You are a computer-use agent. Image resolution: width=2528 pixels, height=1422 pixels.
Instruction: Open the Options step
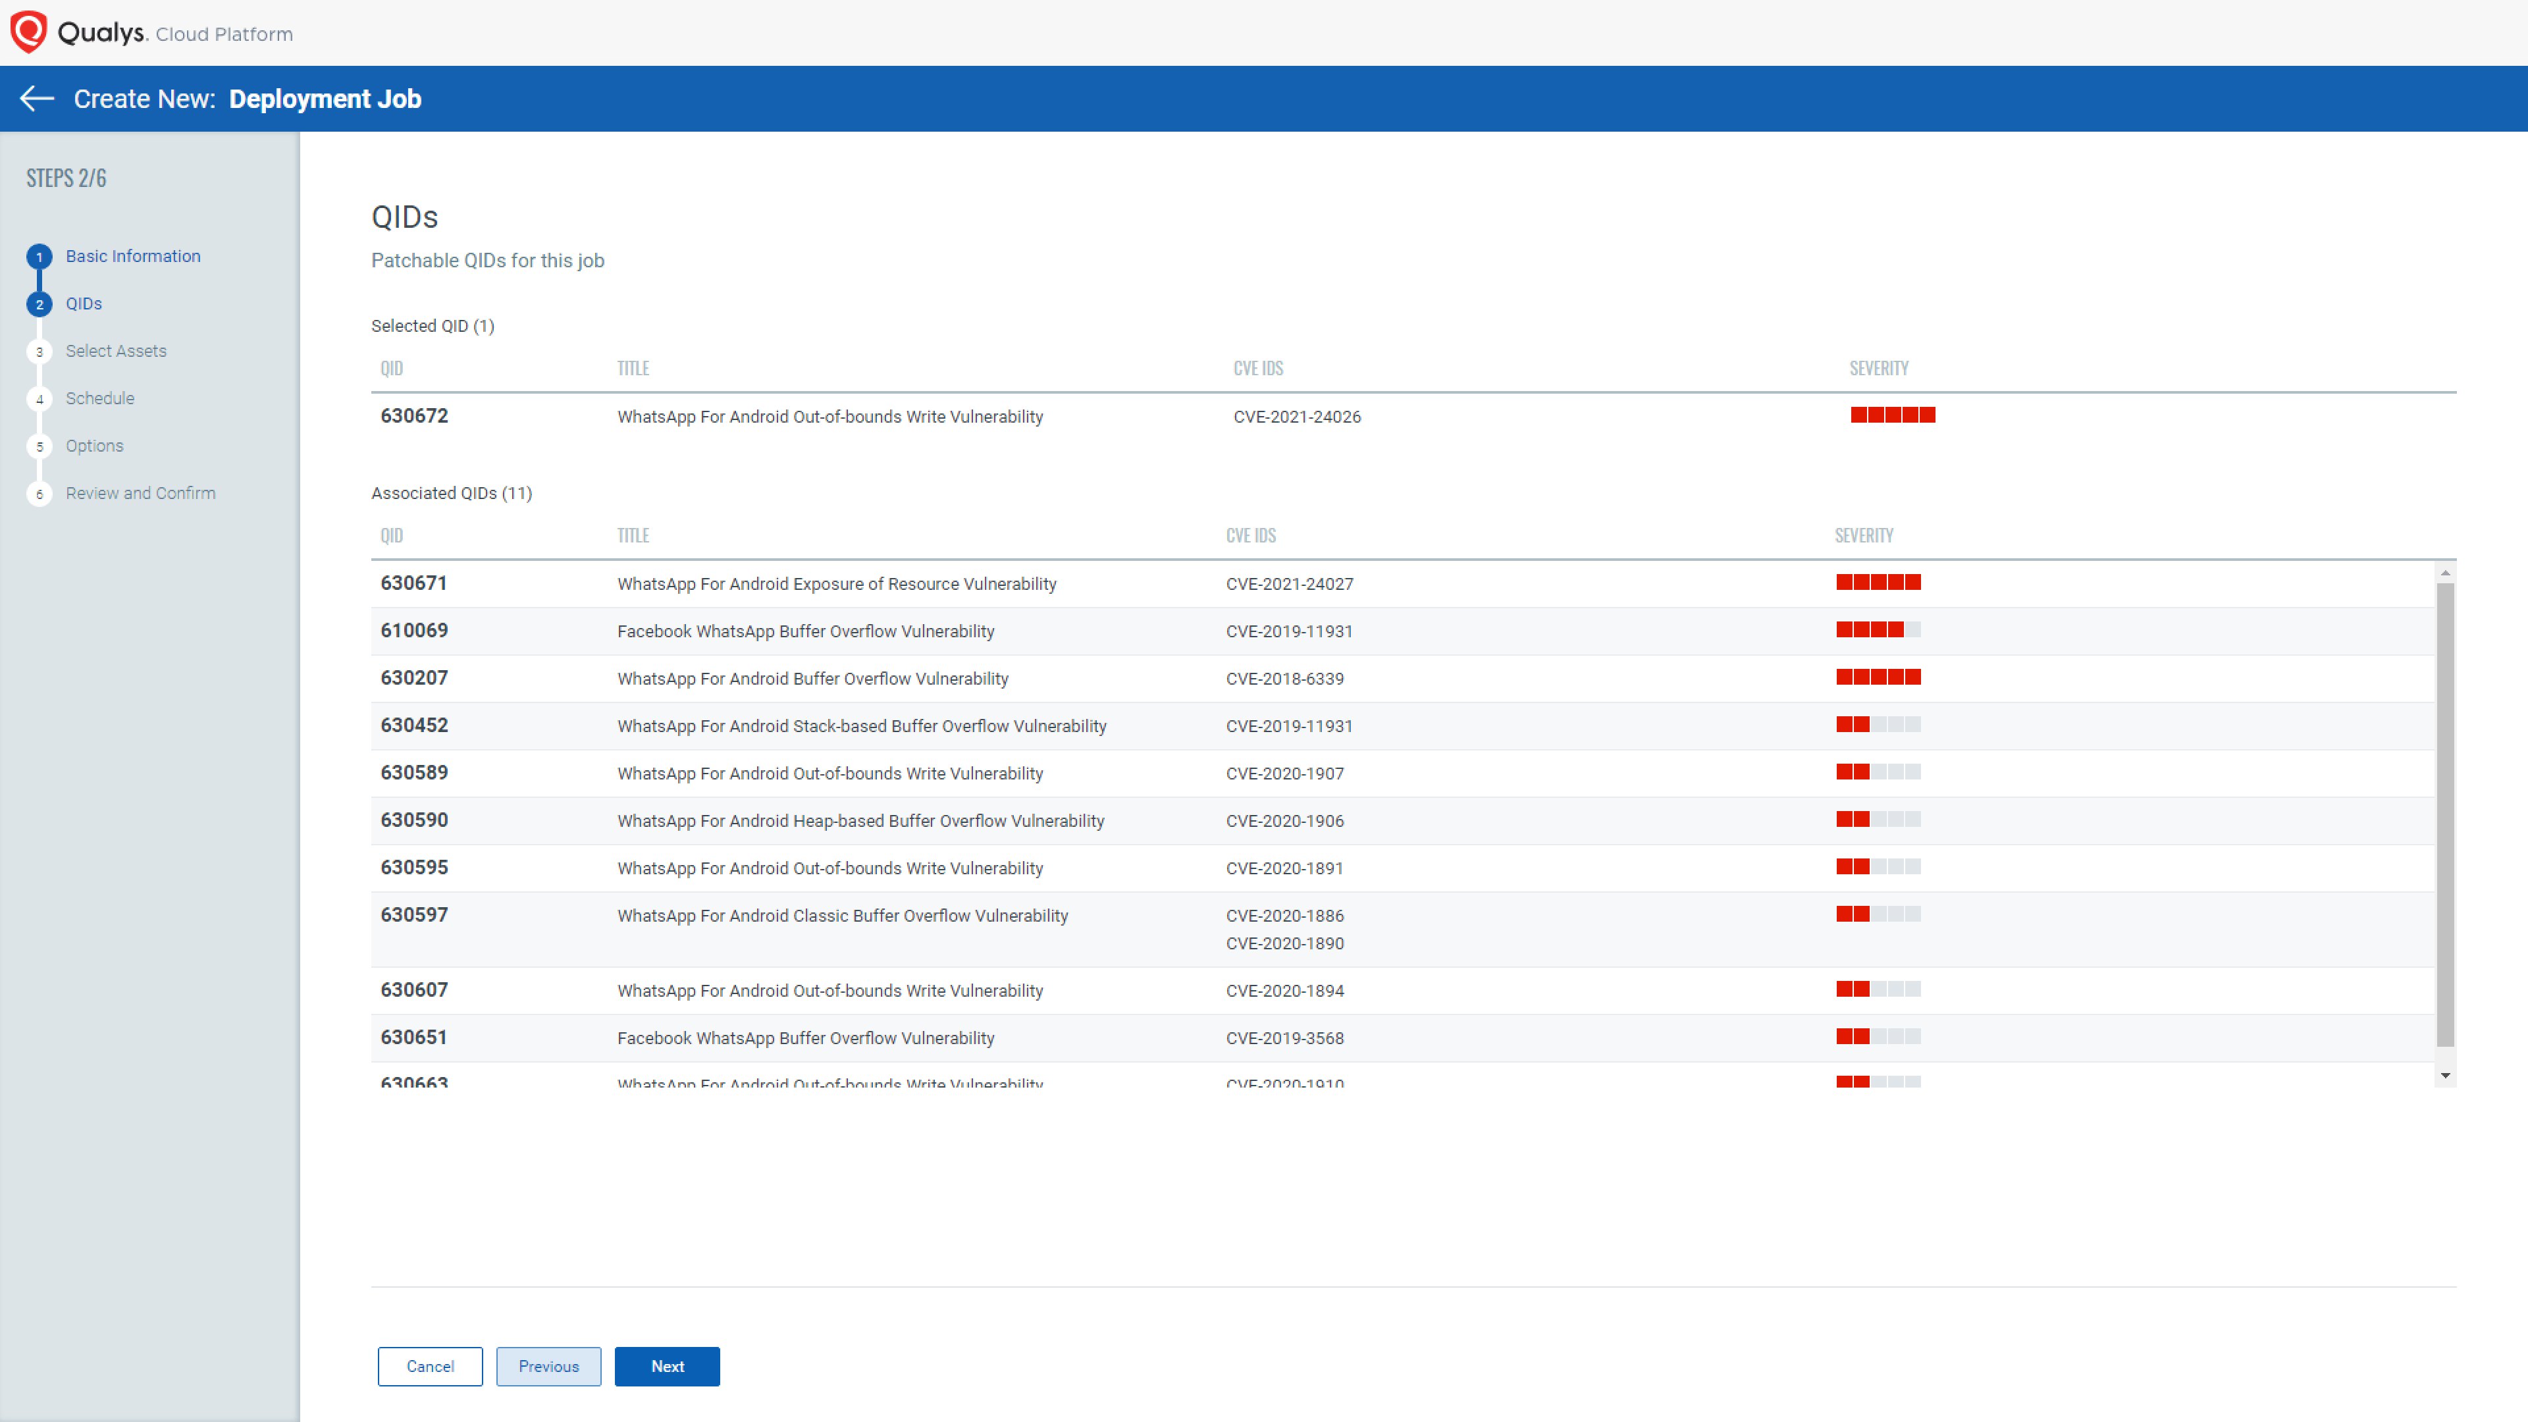tap(94, 446)
